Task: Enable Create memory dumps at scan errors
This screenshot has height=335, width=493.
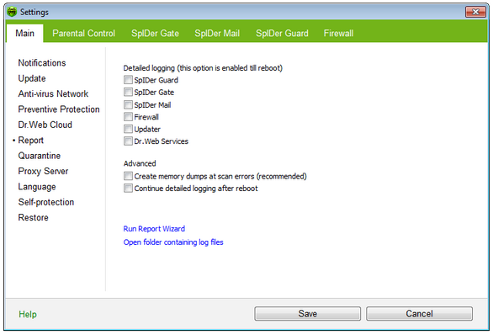Action: click(x=128, y=176)
